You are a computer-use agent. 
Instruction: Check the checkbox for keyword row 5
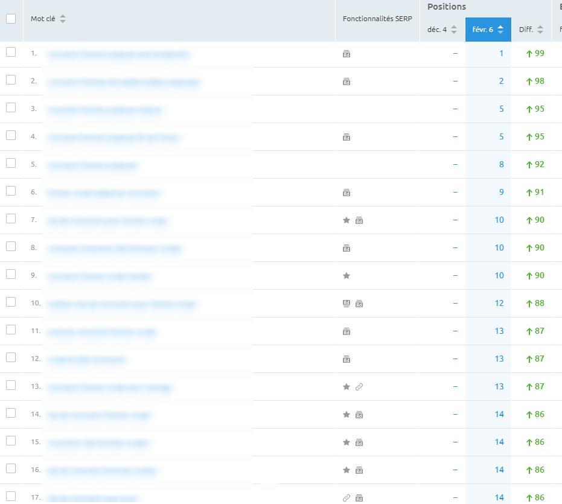11,163
